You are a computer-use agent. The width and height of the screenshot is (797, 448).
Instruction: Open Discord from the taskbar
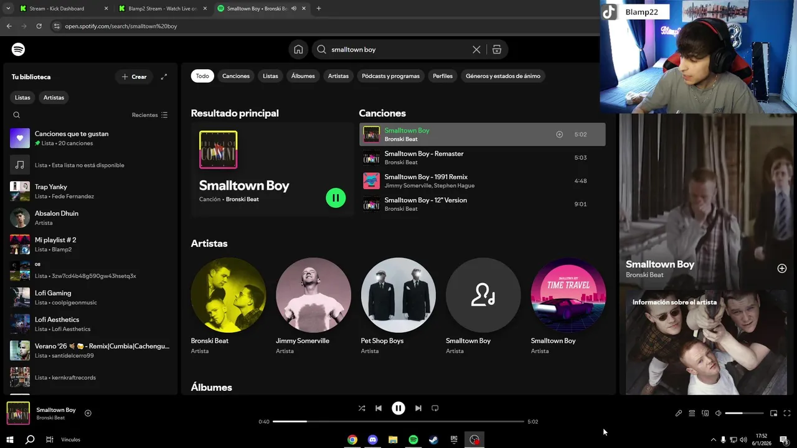[x=373, y=440]
